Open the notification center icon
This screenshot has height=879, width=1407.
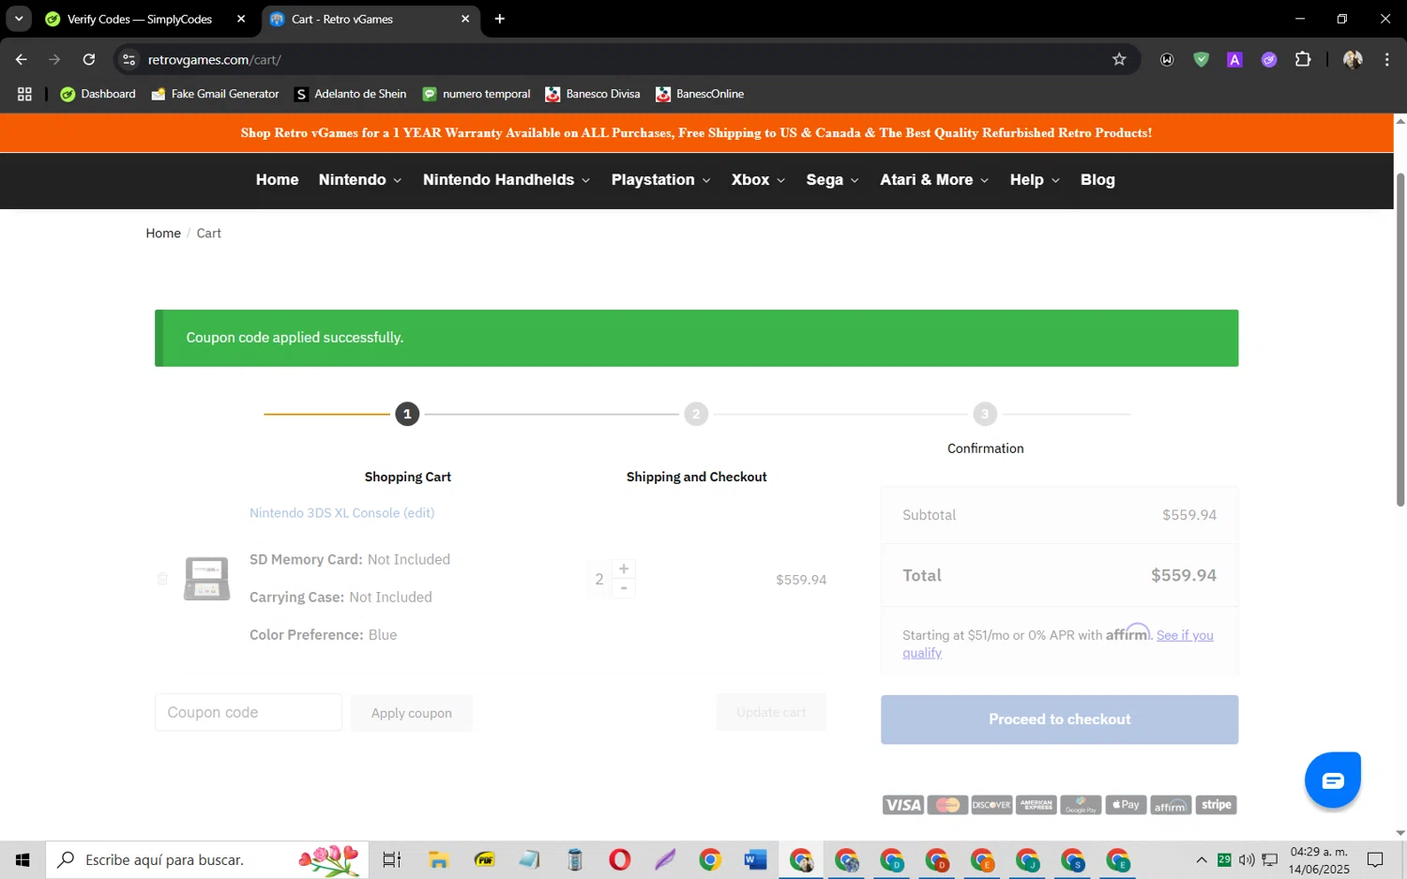click(1375, 859)
